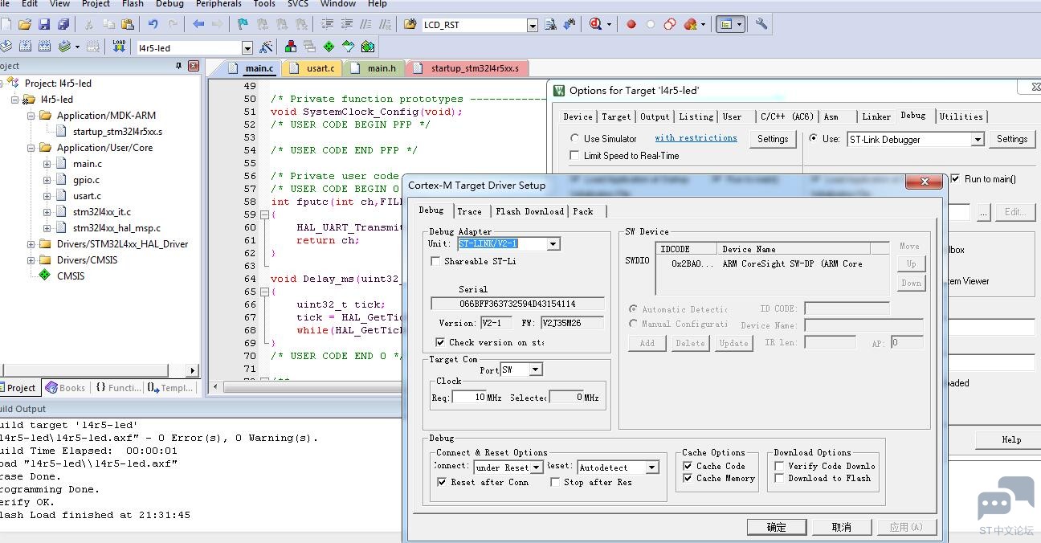Close the Project pane with X icon
Image resolution: width=1041 pixels, height=543 pixels.
coord(194,67)
